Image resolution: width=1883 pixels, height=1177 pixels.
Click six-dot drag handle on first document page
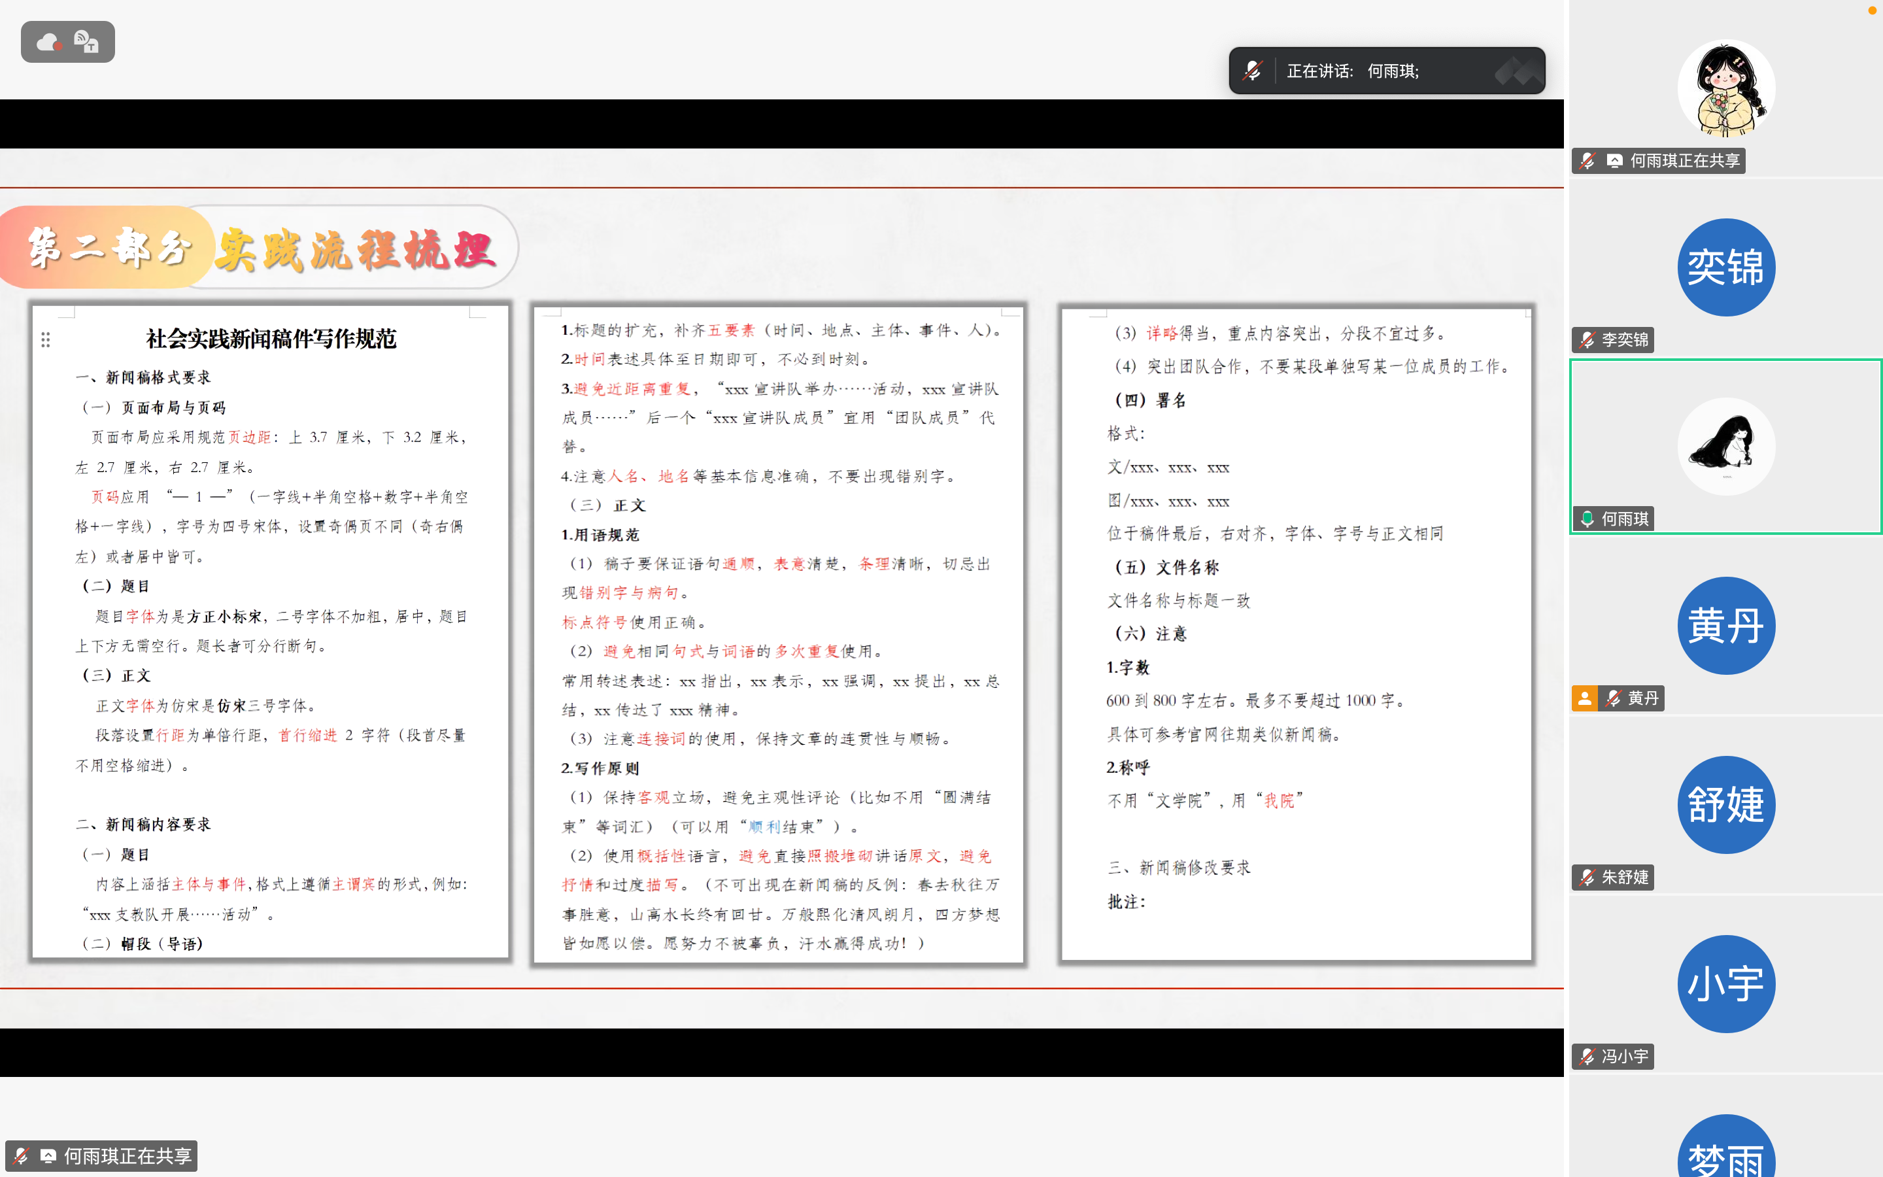tap(46, 340)
